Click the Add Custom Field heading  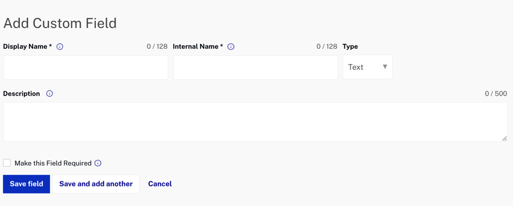[60, 23]
